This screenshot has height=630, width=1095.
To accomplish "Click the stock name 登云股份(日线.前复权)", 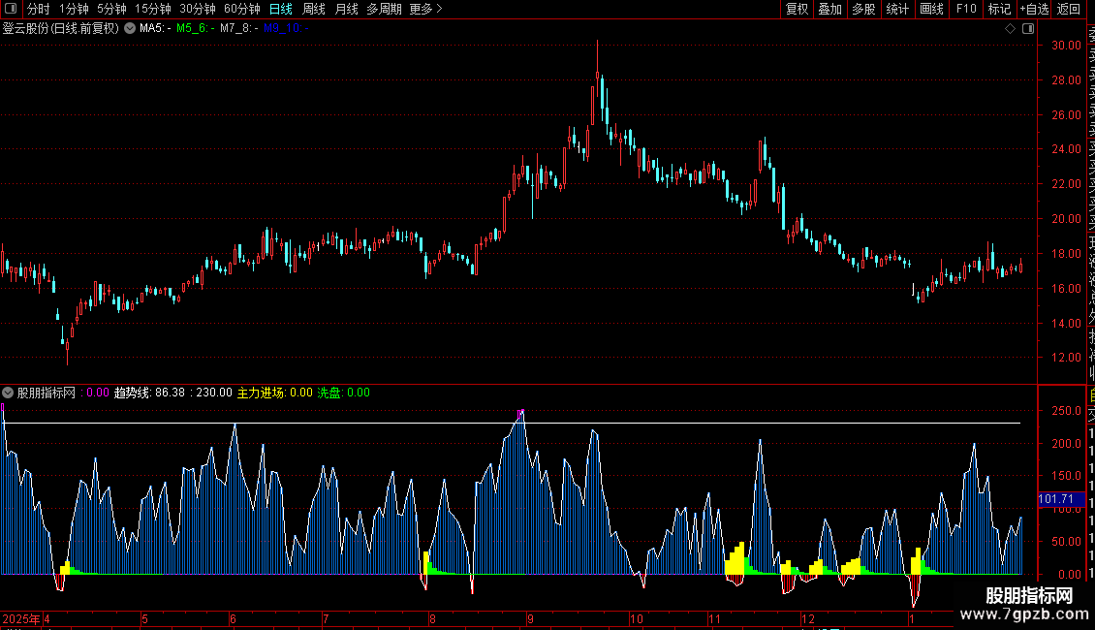I will 61,29.
